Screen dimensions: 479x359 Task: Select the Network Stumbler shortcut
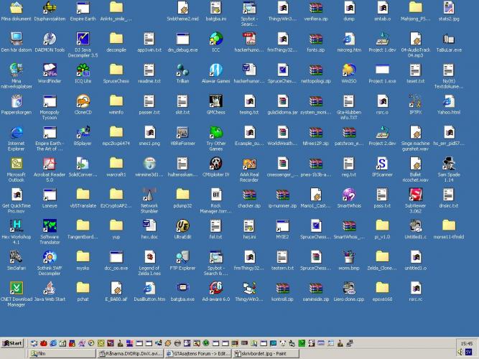point(149,195)
